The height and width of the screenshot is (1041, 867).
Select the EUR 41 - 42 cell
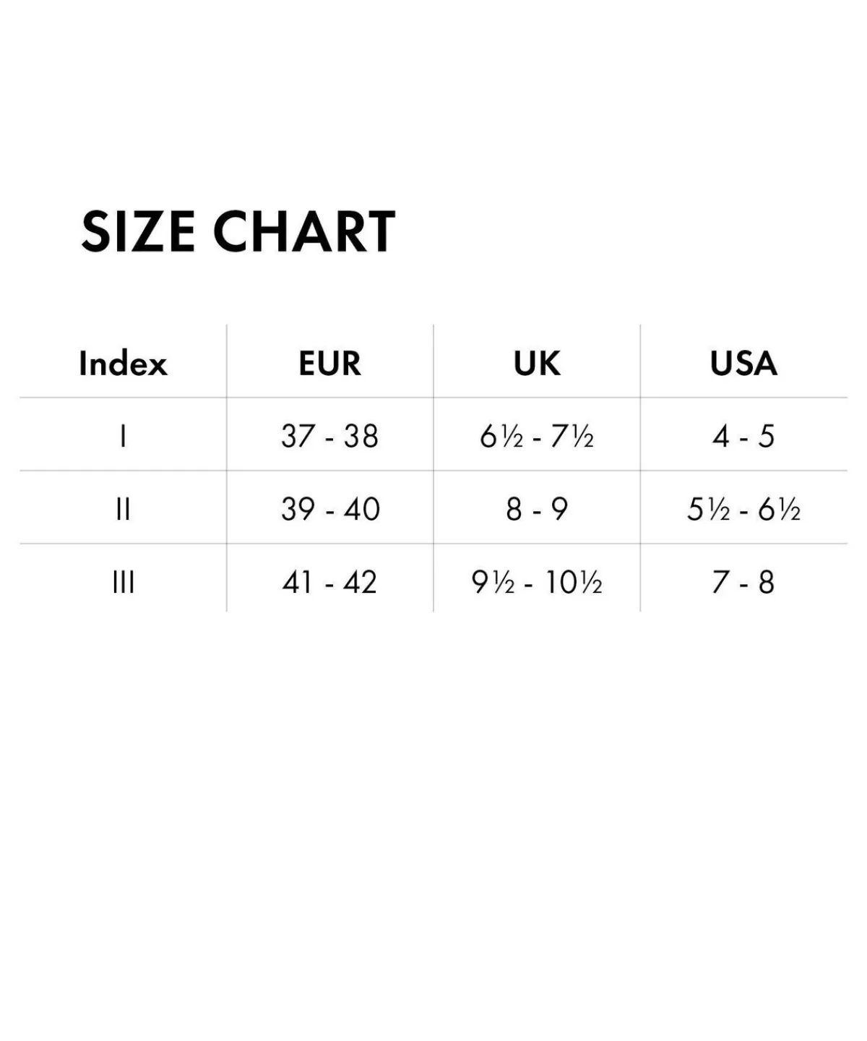click(x=329, y=583)
